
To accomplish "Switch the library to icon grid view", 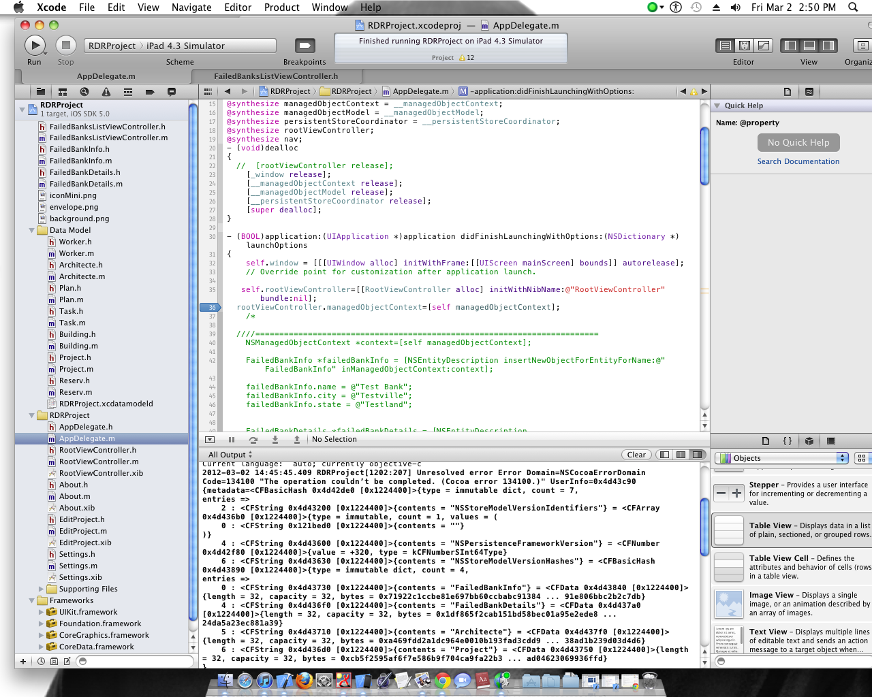I will [862, 458].
